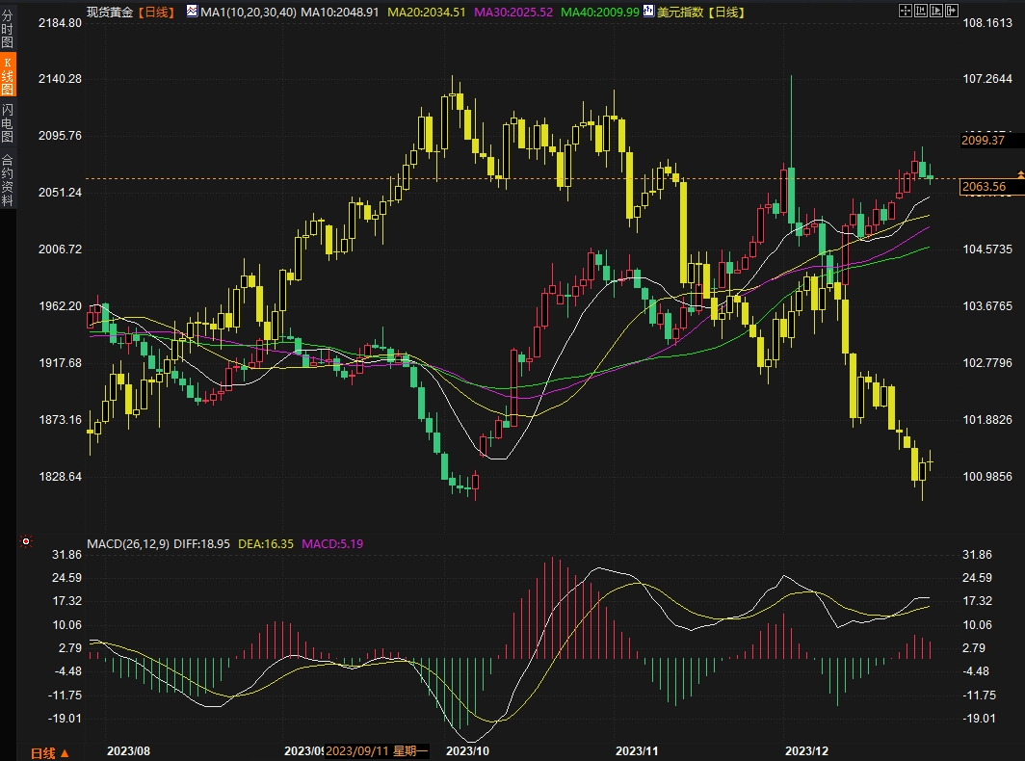This screenshot has width=1025, height=761.
Task: Select the K线图 sidebar tab
Action: [8, 75]
